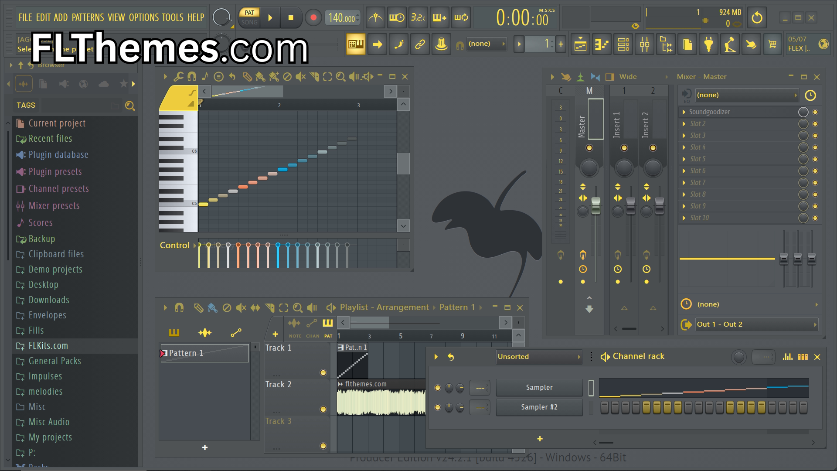Screen dimensions: 837x471
Task: Click the Record button
Action: point(313,18)
